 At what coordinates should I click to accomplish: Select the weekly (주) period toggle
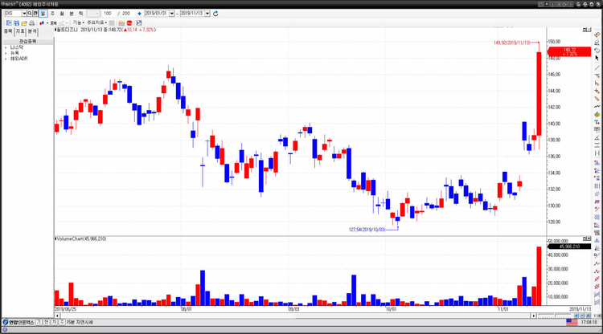coord(52,14)
